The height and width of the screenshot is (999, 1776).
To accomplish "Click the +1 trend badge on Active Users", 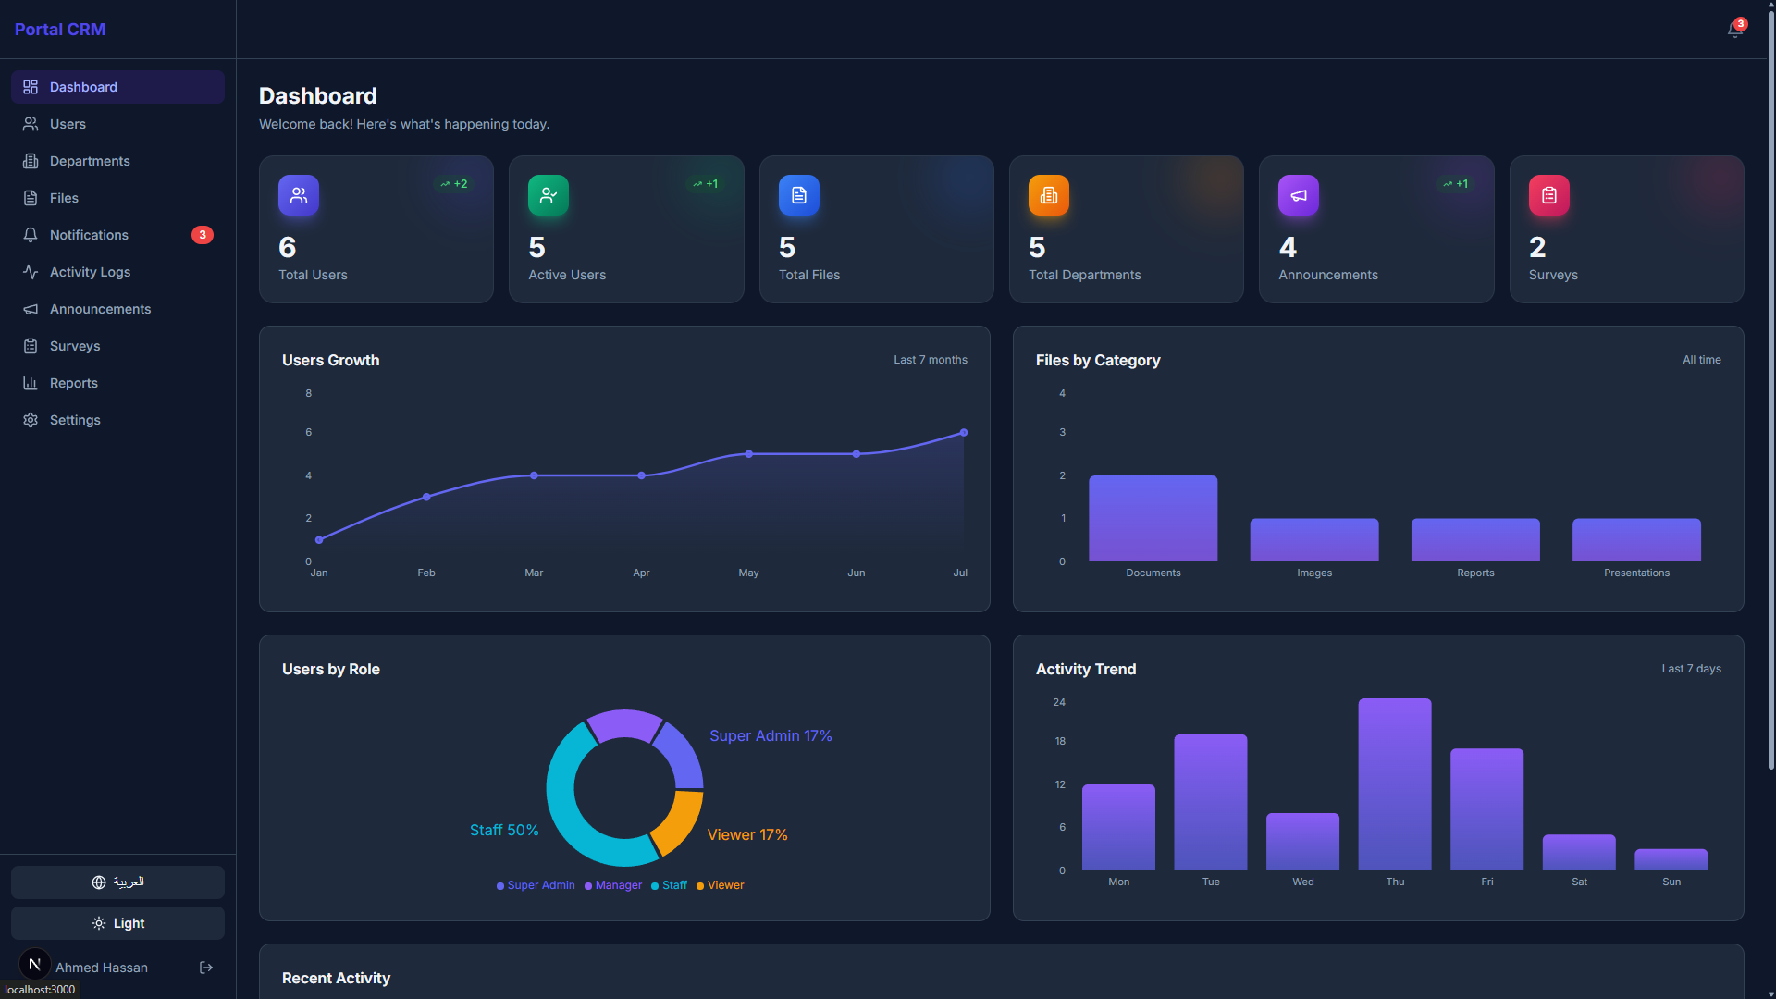I will pyautogui.click(x=705, y=184).
